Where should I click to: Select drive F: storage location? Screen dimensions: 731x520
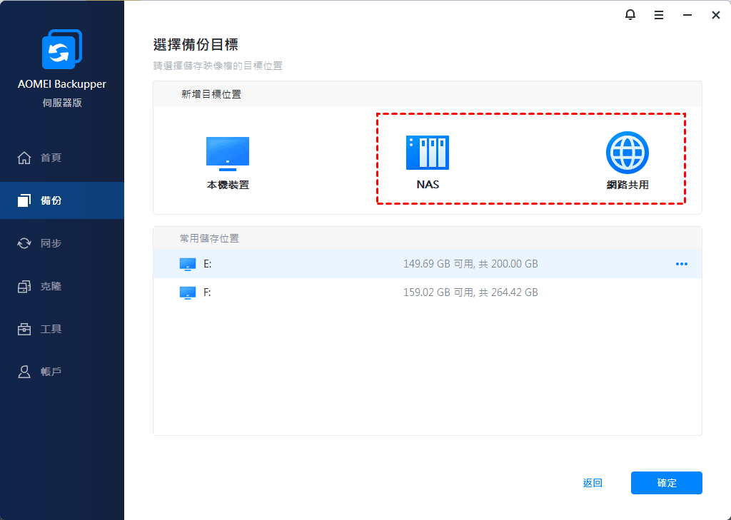point(428,292)
